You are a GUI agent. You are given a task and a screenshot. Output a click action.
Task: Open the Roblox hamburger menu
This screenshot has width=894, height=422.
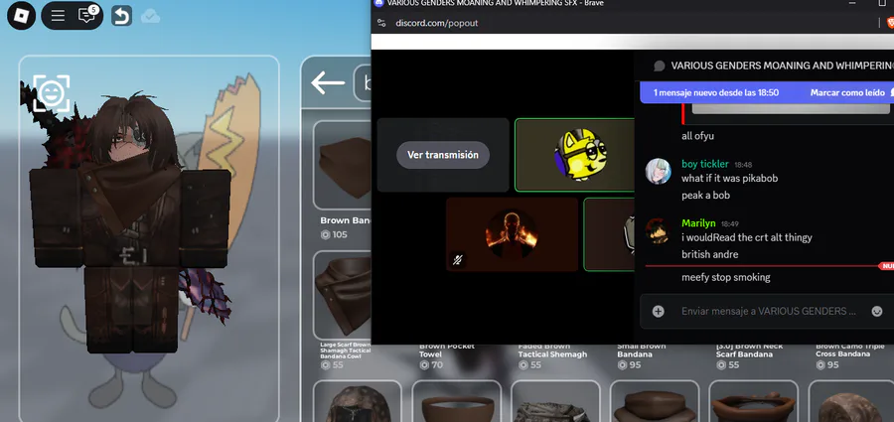[x=58, y=16]
